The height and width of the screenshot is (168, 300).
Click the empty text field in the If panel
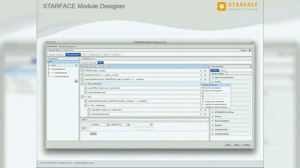click(x=144, y=129)
